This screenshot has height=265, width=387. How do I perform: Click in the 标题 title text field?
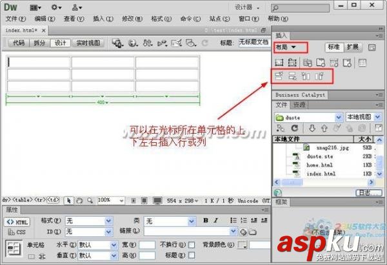point(255,43)
